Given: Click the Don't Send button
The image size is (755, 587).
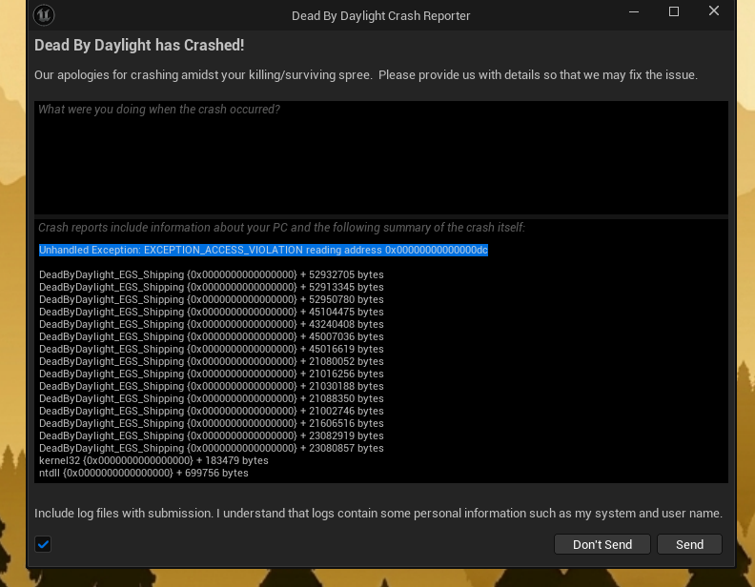Looking at the screenshot, I should (602, 544).
